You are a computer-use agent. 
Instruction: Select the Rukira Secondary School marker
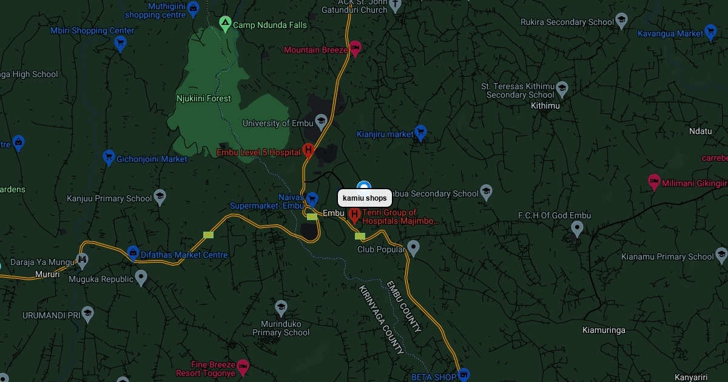click(x=621, y=21)
